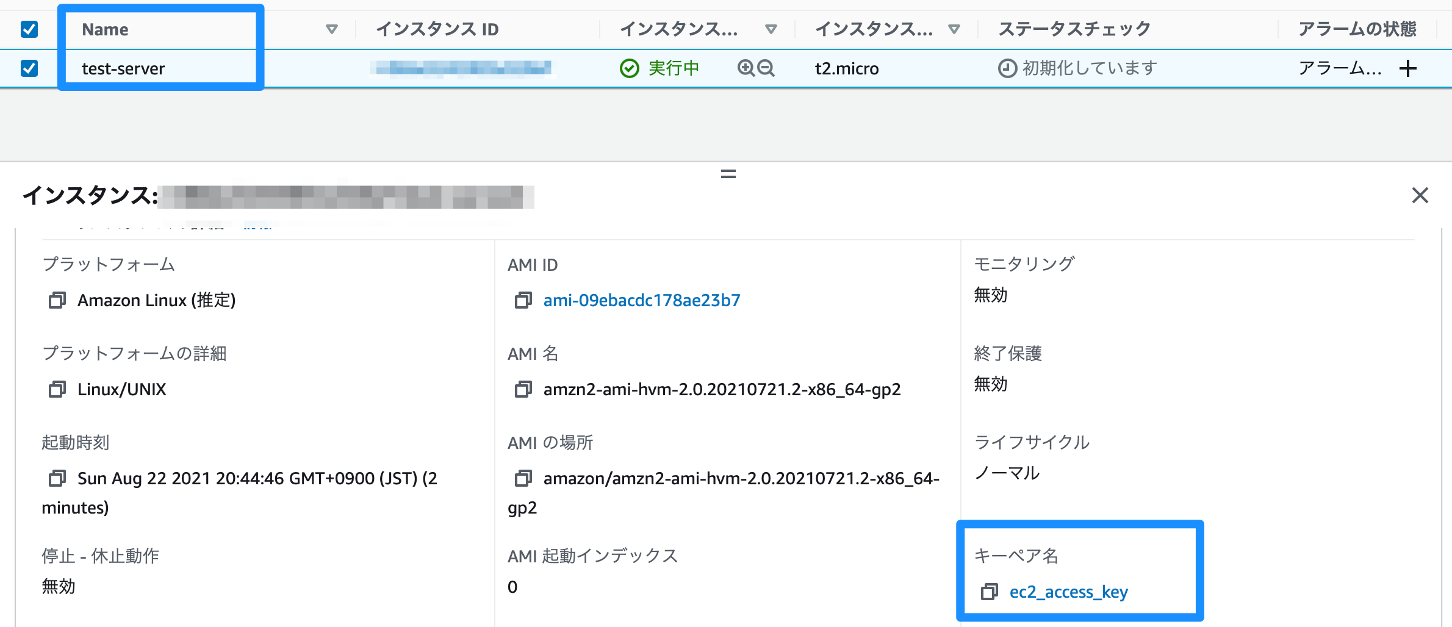Copy the AMI name amzn2-ami-hvm value
The image size is (1452, 627).
coord(523,389)
